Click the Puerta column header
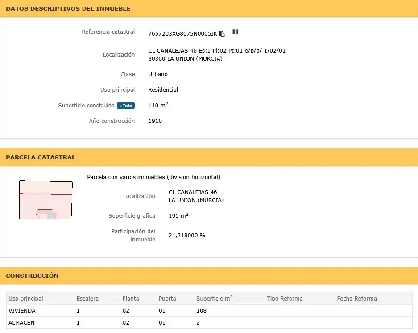Image resolution: width=418 pixels, height=333 pixels. tap(167, 298)
